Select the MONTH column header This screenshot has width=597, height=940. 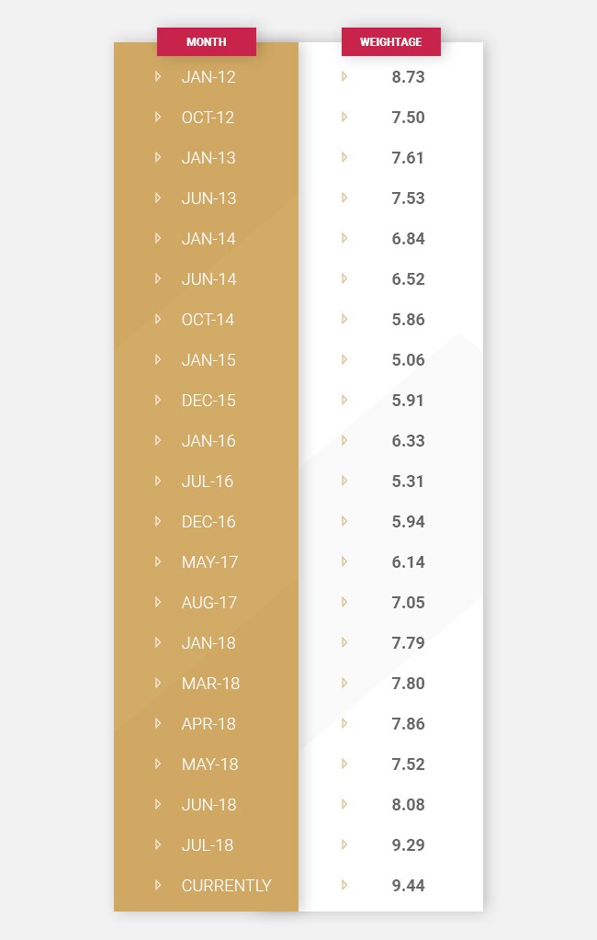coord(207,41)
